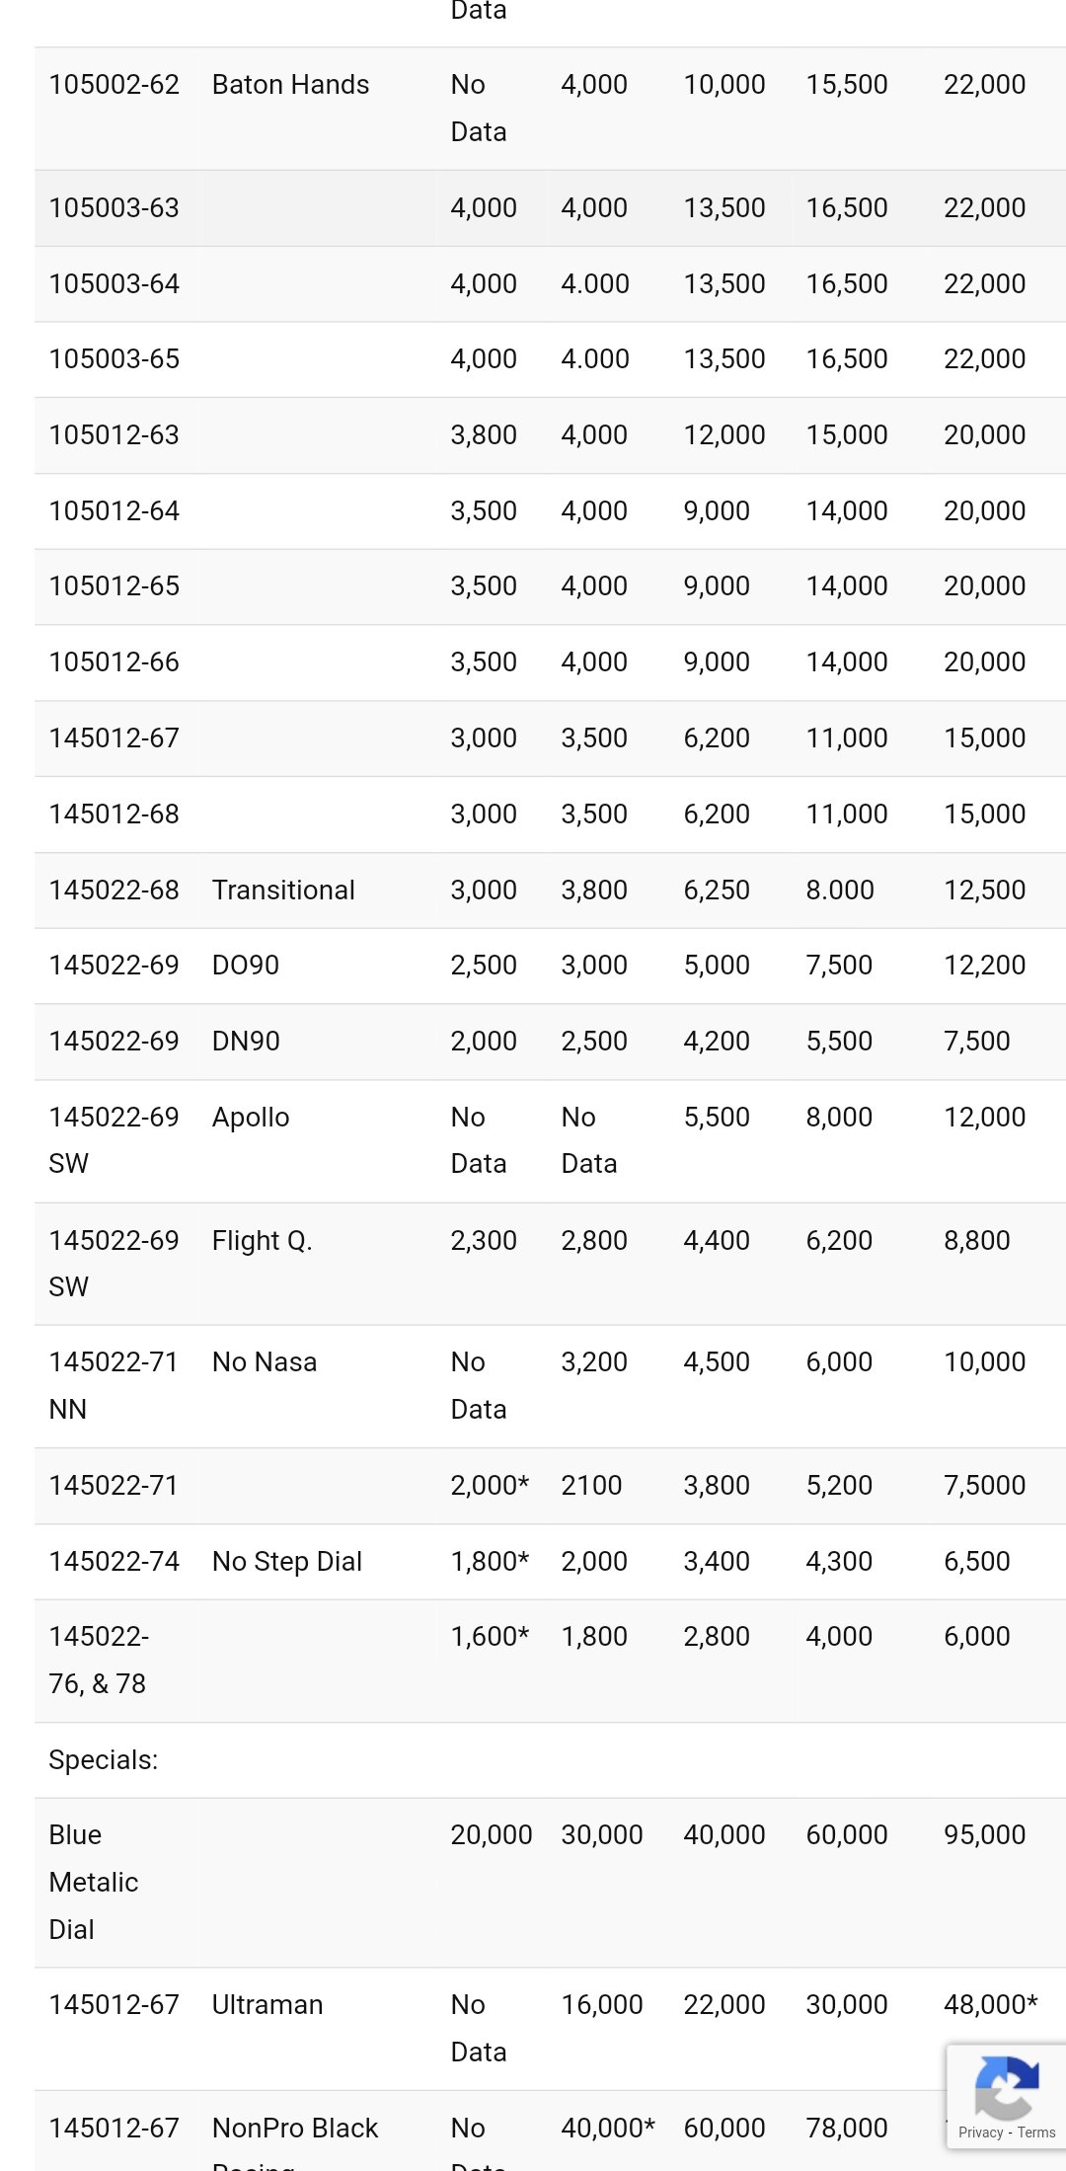
Task: Select the No Nasa variant cell
Action: (265, 1362)
